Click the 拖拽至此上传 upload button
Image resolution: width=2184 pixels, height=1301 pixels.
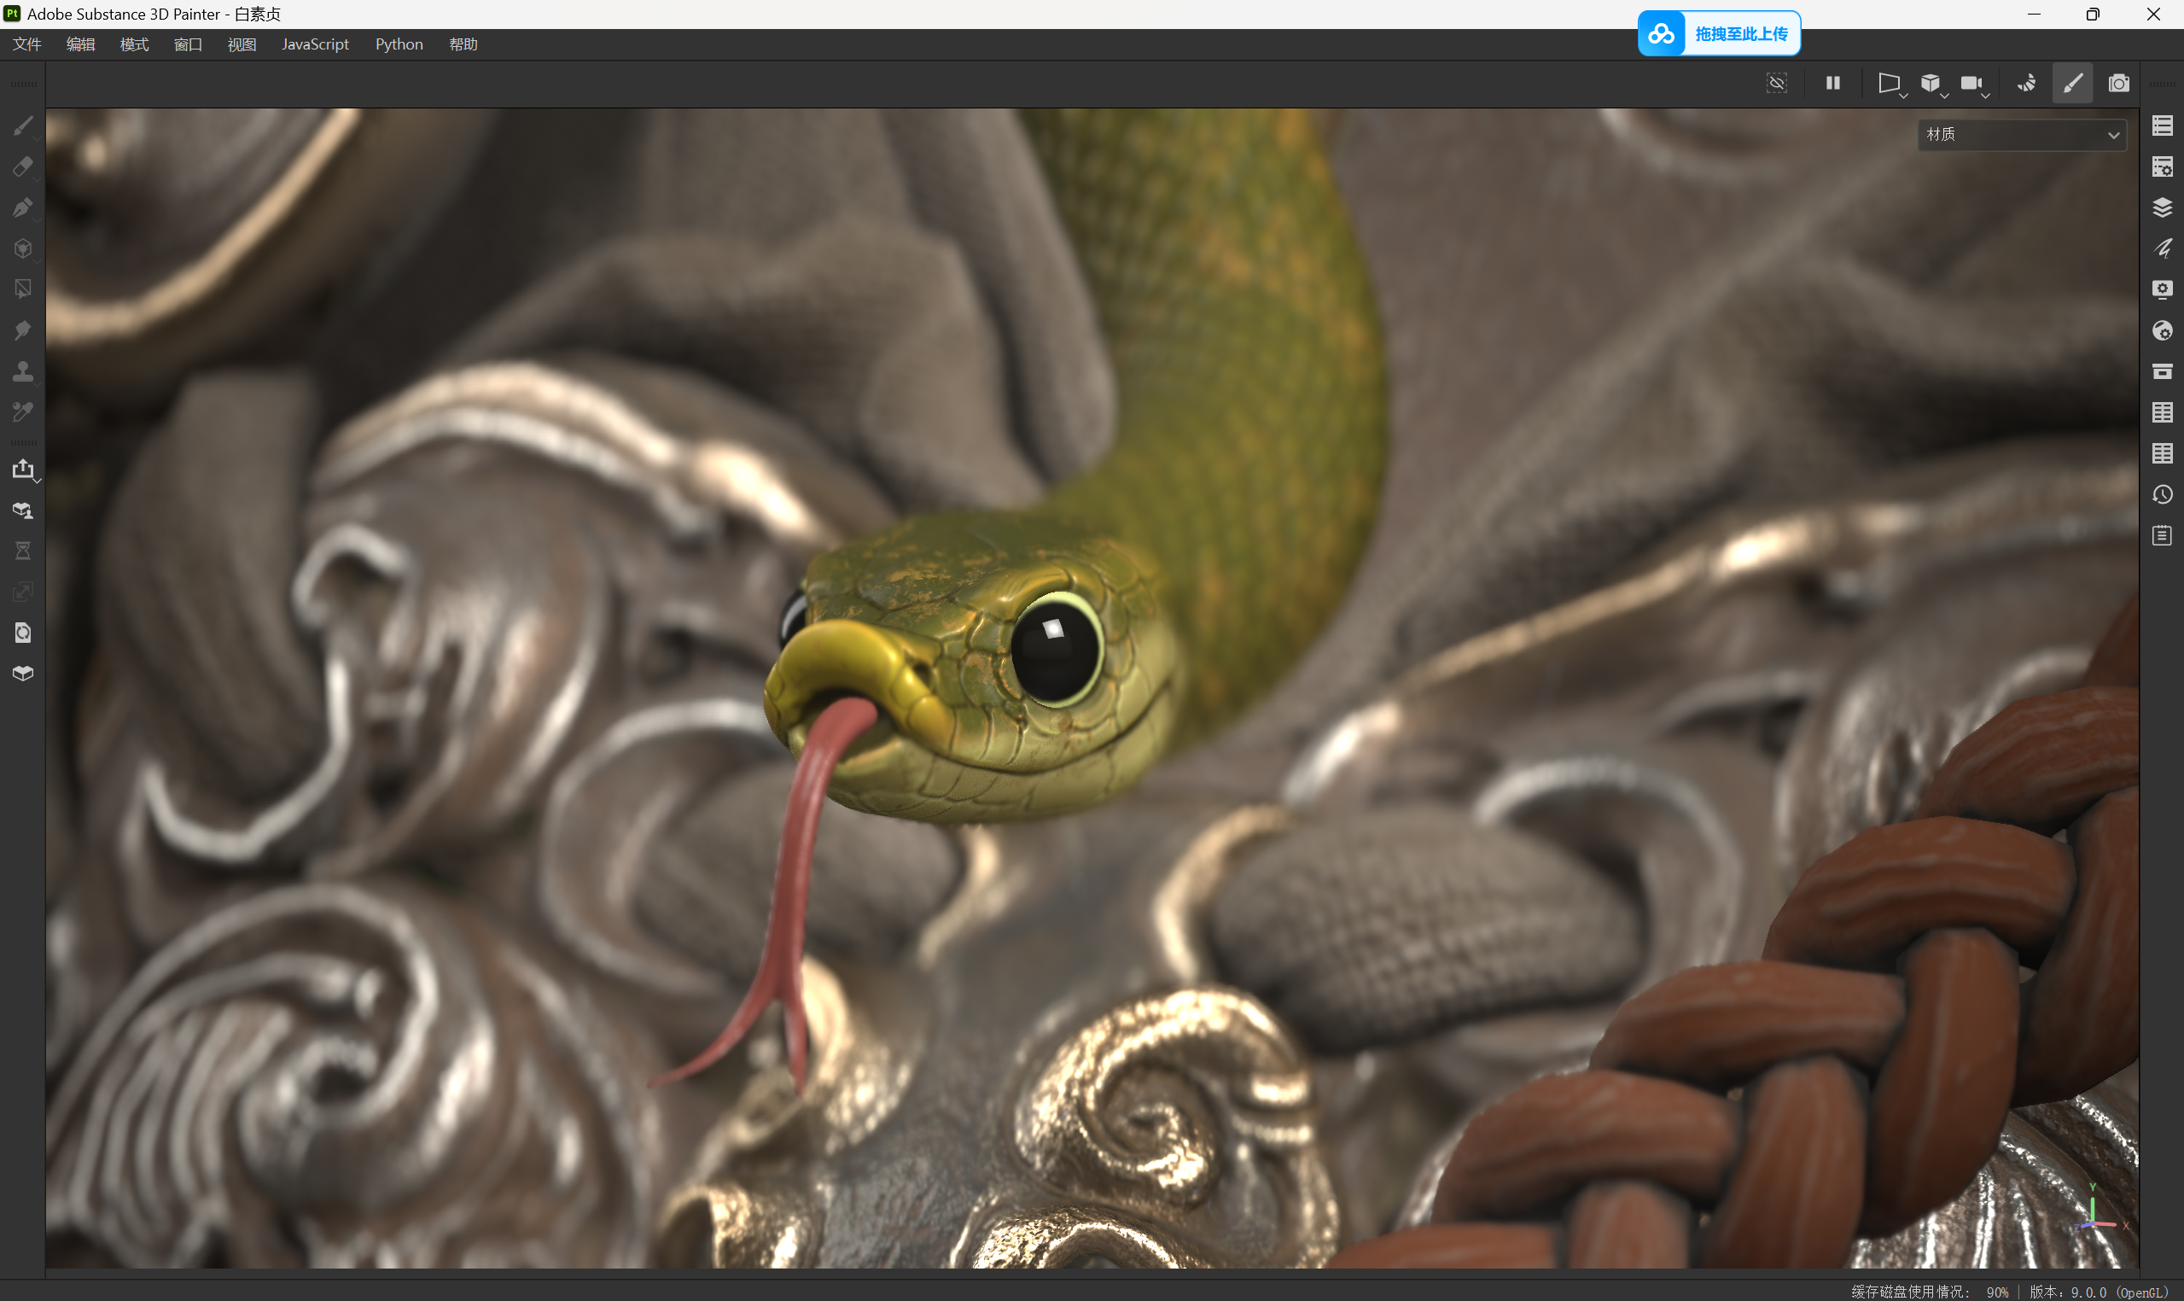pyautogui.click(x=1719, y=33)
